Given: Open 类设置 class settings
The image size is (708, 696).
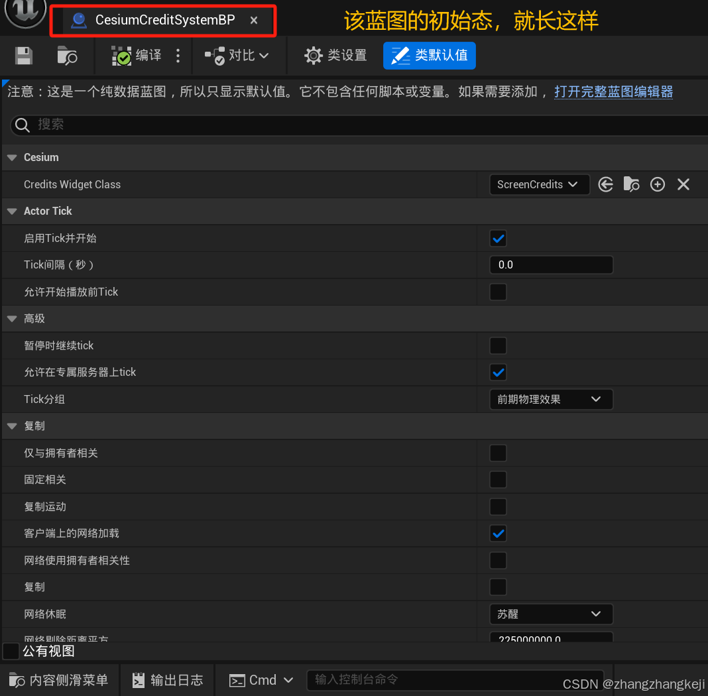Looking at the screenshot, I should [335, 56].
